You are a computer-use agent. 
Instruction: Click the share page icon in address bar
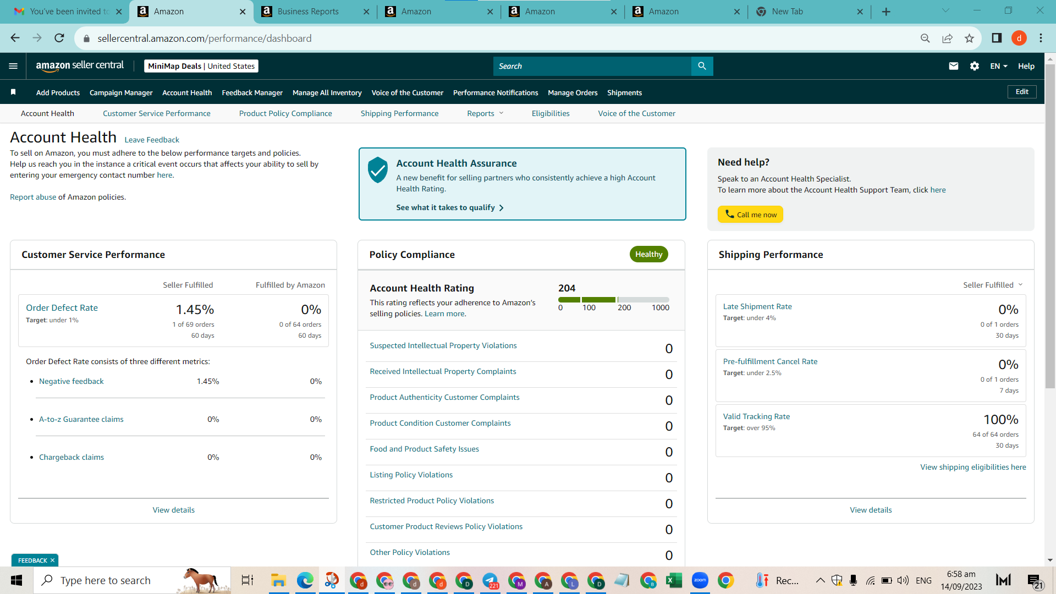(947, 38)
